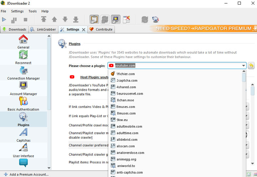Screen dimensions: 257x177
Task: Select 4shared.com from plugin list
Action: pos(175,87)
